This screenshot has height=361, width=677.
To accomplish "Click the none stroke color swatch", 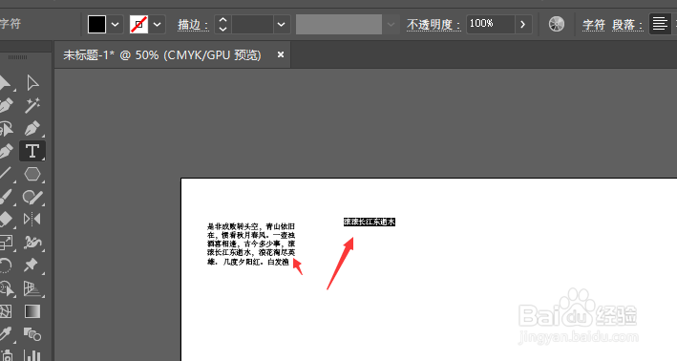I will 139,24.
